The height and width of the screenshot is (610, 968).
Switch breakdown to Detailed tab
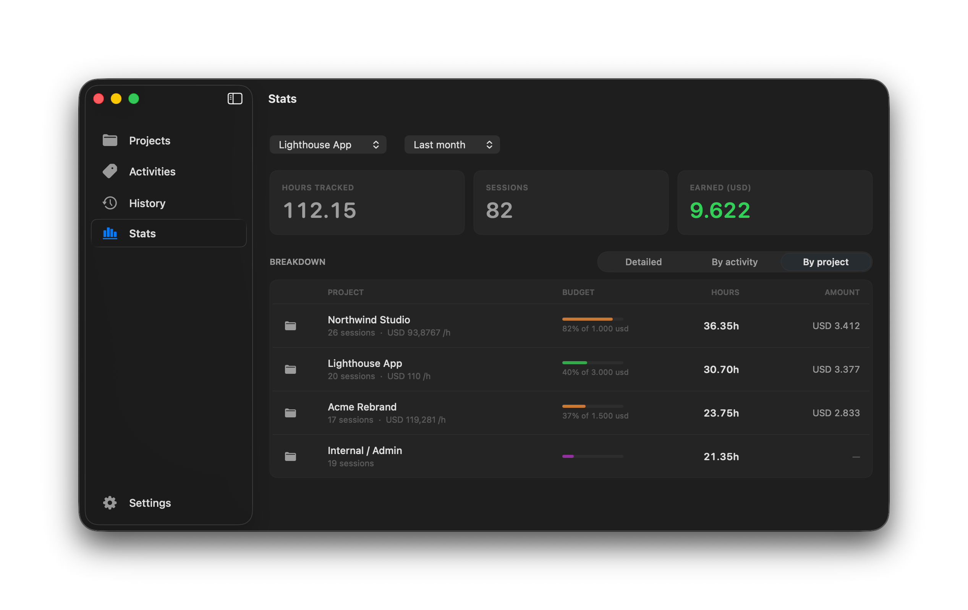pyautogui.click(x=643, y=262)
